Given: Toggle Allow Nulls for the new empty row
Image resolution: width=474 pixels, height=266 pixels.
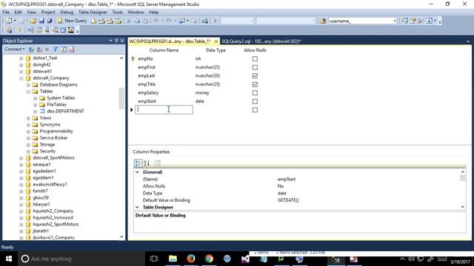Looking at the screenshot, I should pos(255,110).
